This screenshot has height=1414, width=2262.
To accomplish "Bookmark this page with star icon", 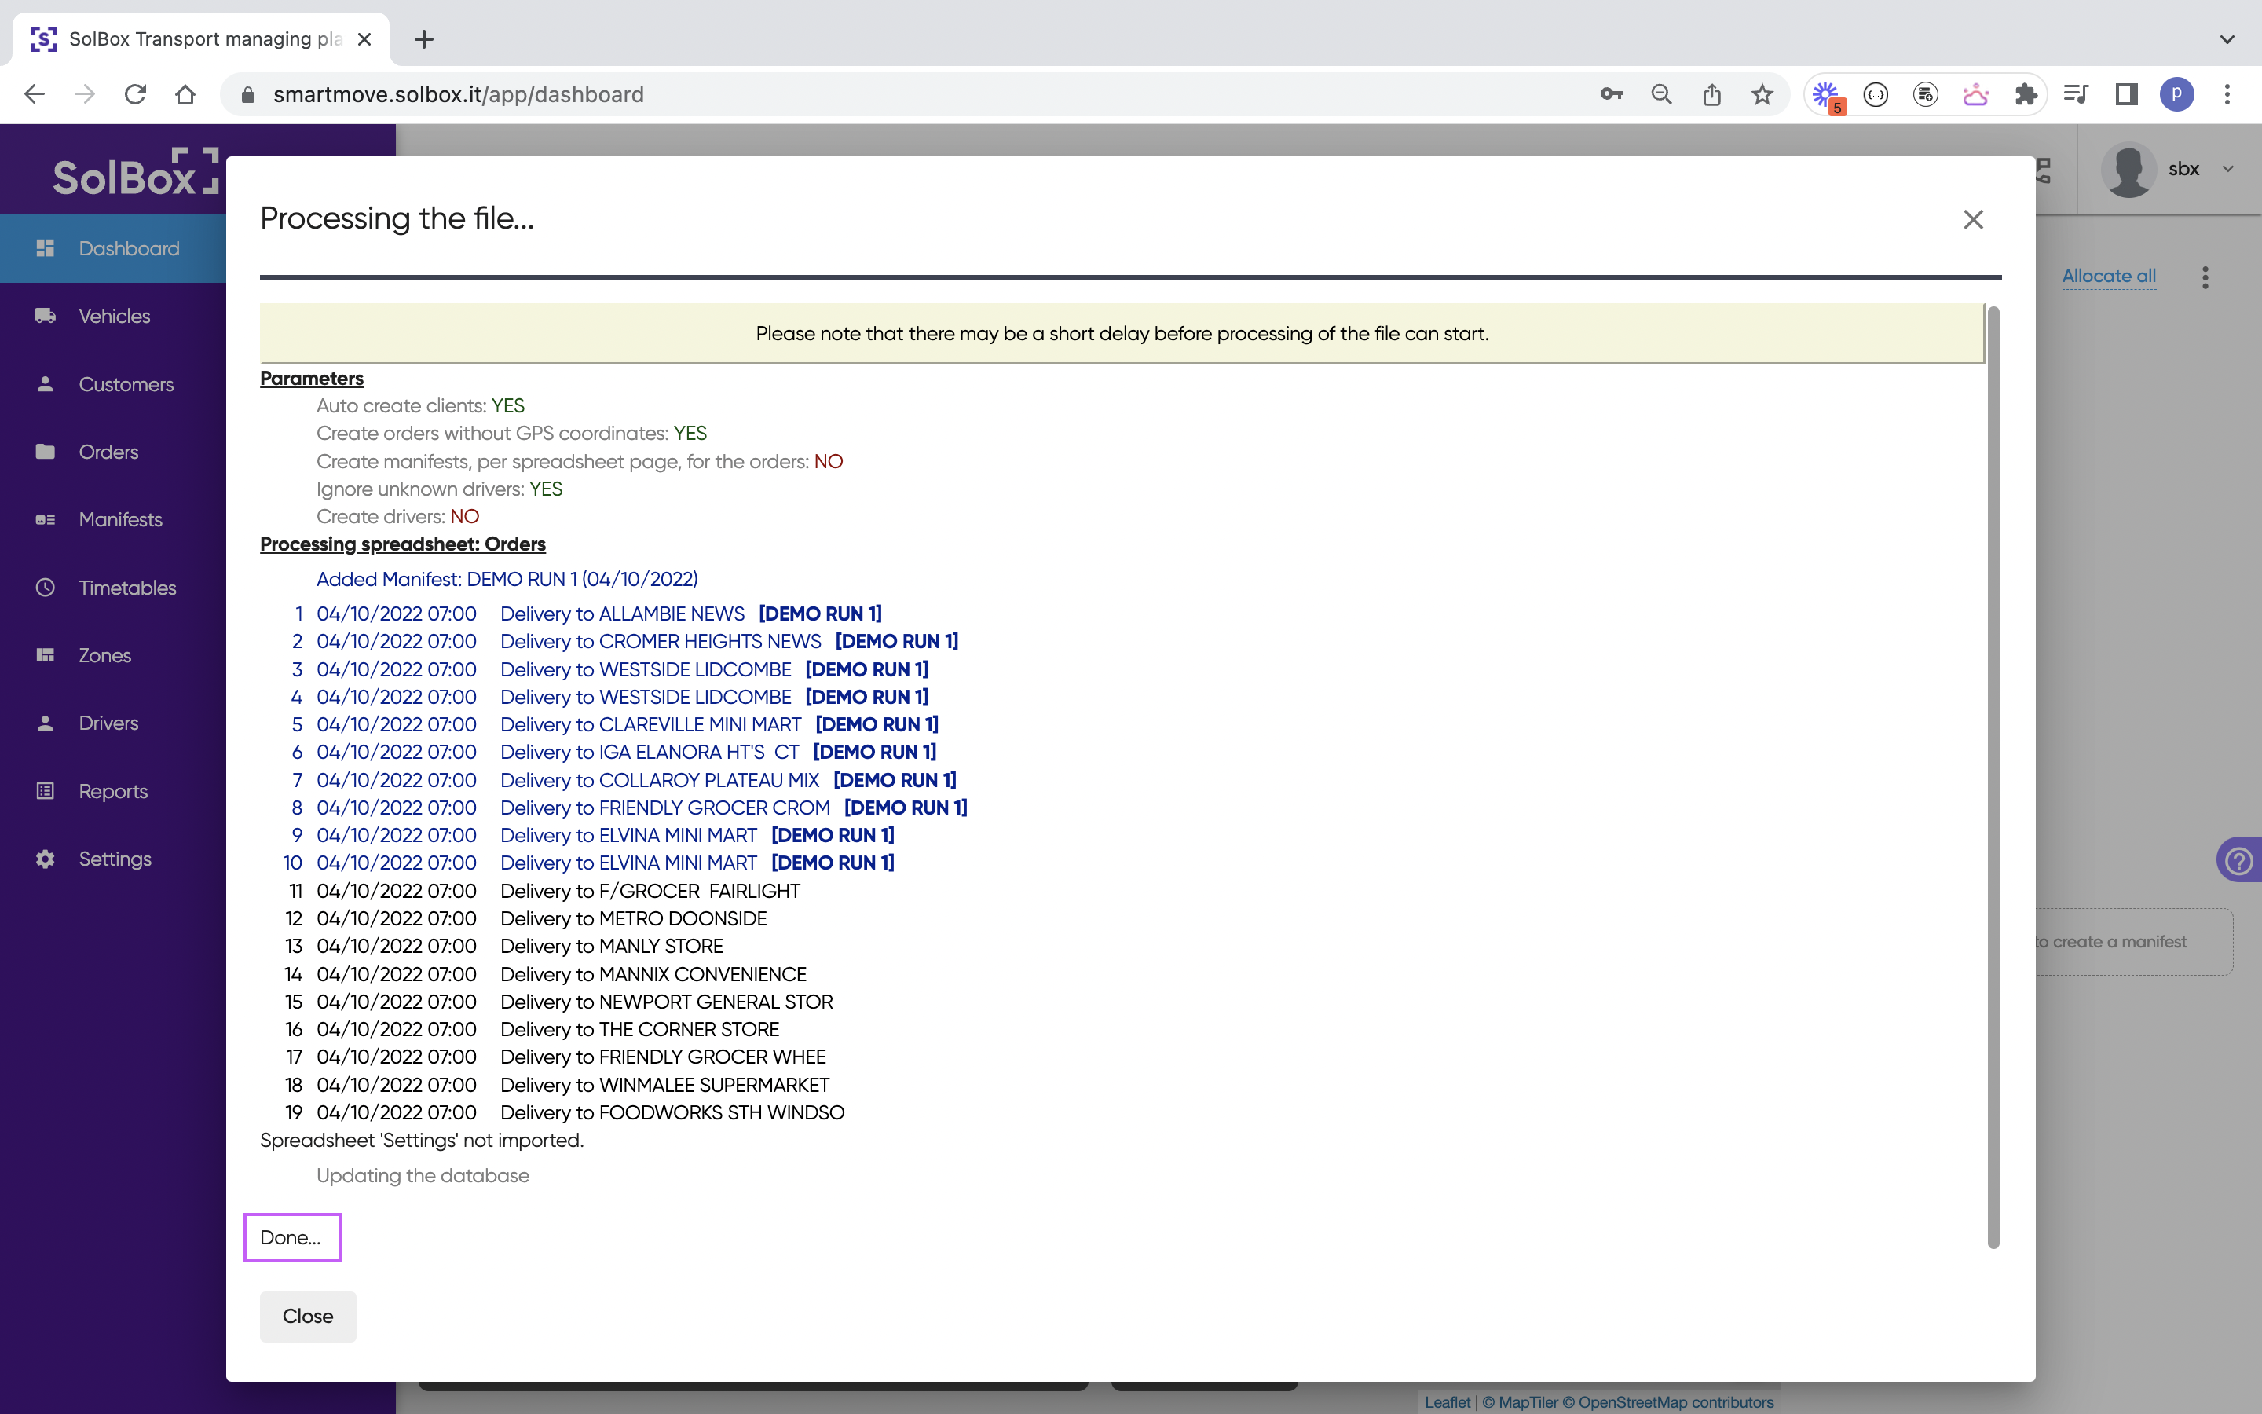I will [1762, 94].
